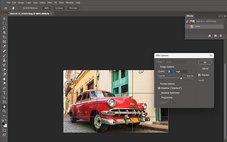Viewport: 227px width, 142px height.
Task: Select the Object Selection tool
Action: (x=4, y=33)
